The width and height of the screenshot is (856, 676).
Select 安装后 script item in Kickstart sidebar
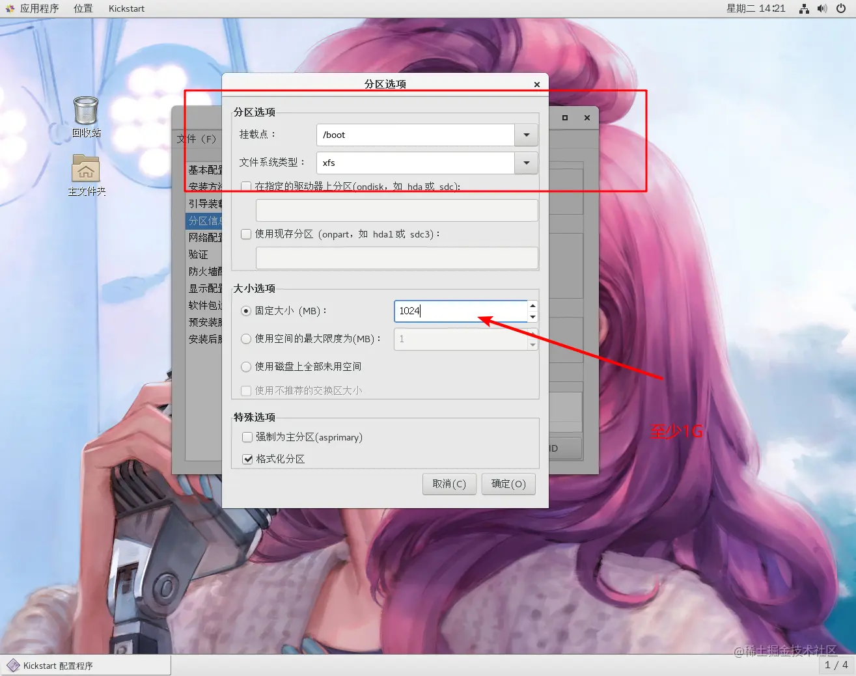coord(205,339)
